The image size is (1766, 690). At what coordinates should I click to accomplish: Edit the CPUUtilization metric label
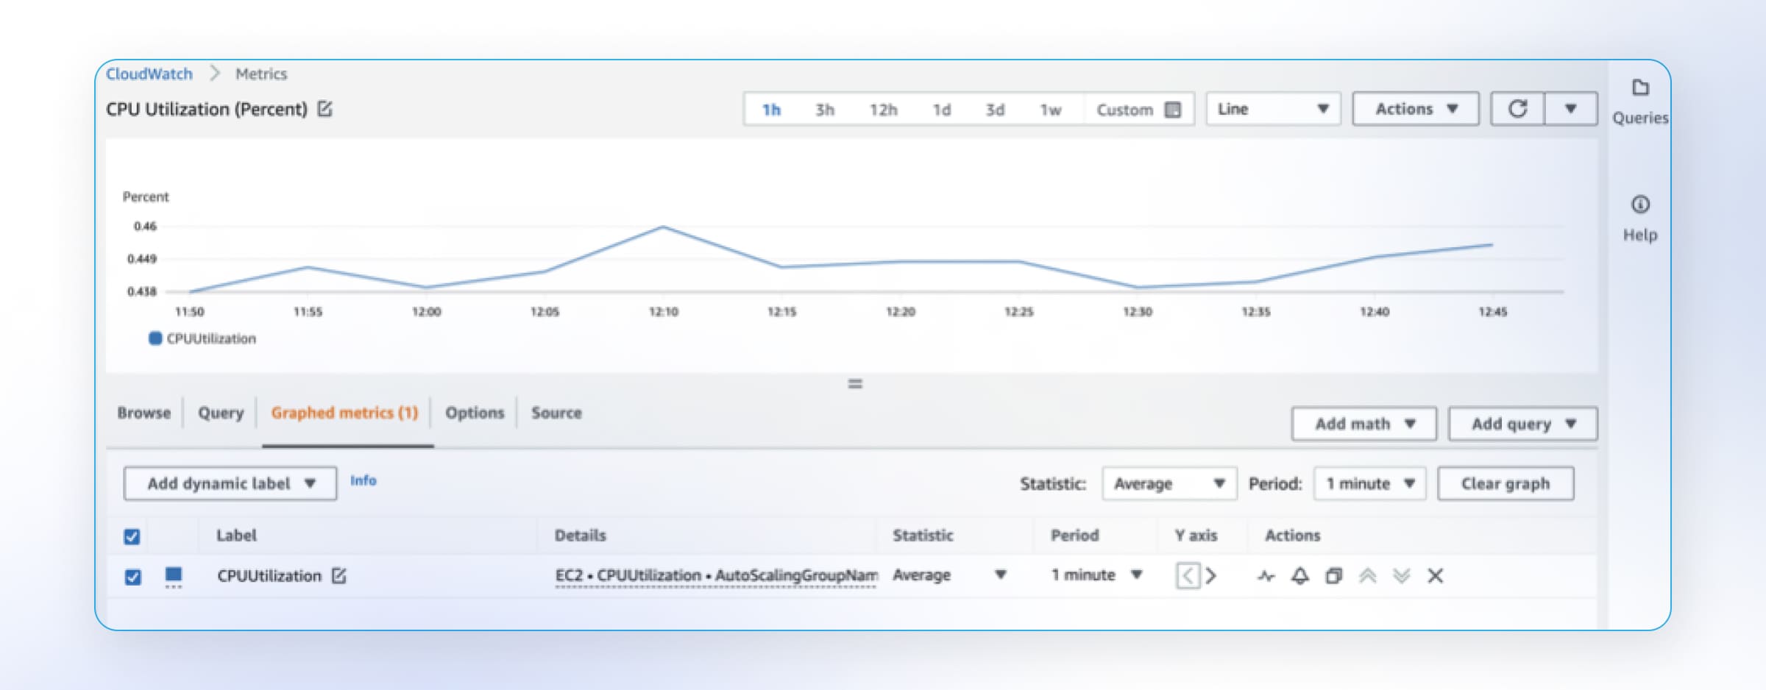[339, 575]
